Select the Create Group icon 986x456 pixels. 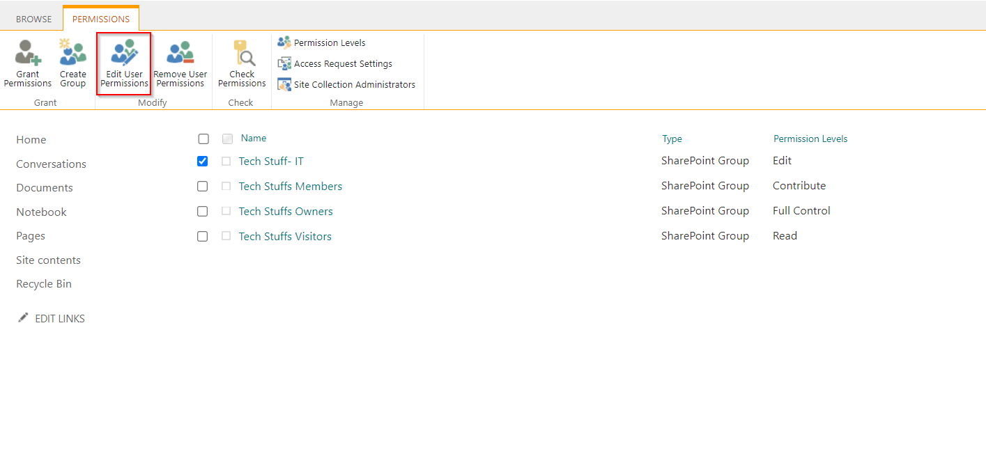[72, 63]
